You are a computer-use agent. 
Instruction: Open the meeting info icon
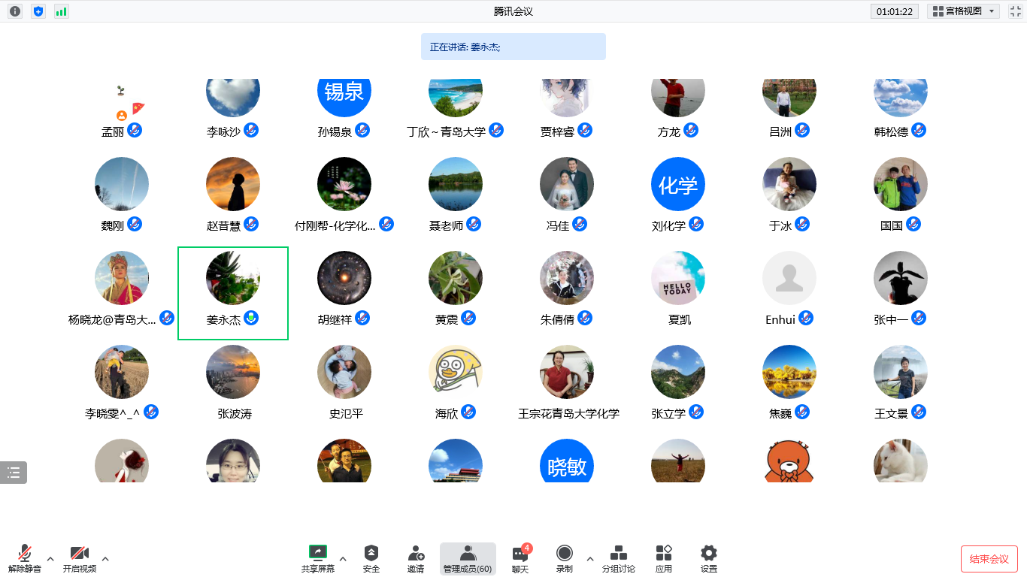tap(15, 11)
